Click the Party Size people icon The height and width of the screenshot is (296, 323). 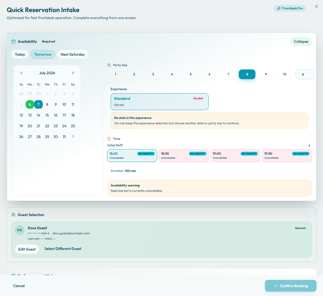[109, 65]
